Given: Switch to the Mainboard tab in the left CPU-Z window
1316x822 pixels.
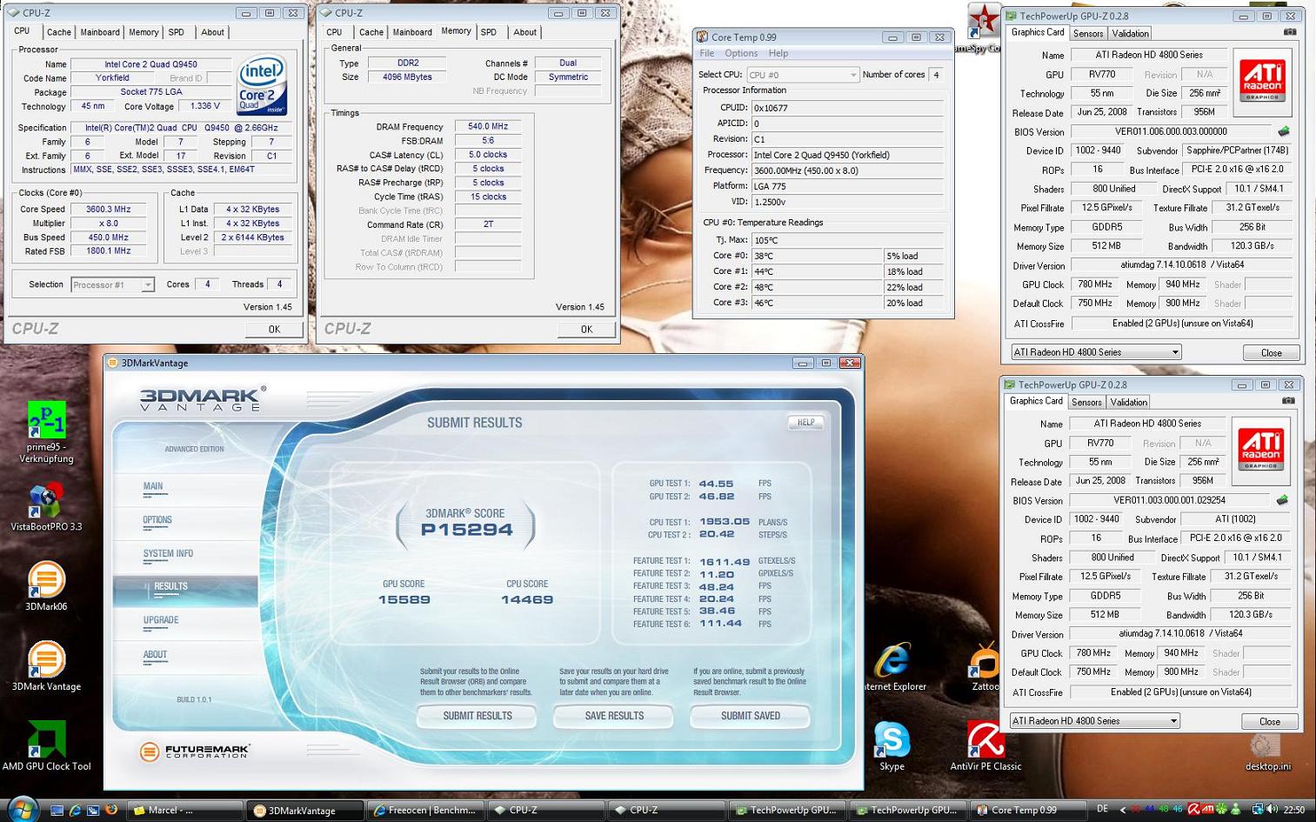Looking at the screenshot, I should point(100,32).
